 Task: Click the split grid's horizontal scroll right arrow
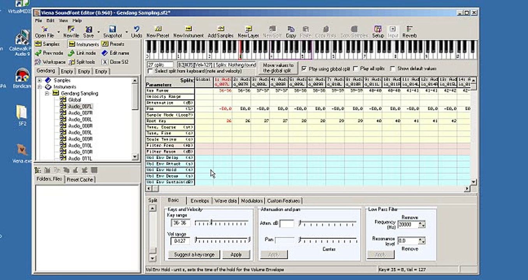pyautogui.click(x=467, y=189)
